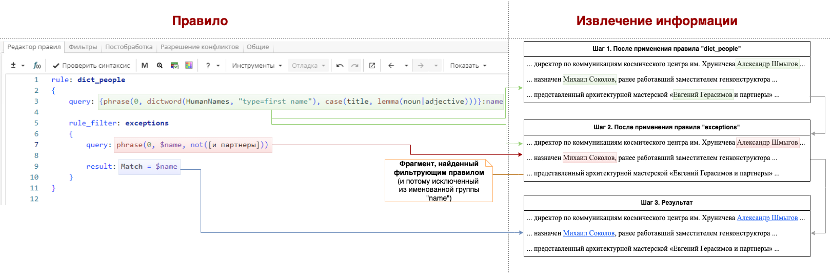Click editor line number 1

pos(36,80)
